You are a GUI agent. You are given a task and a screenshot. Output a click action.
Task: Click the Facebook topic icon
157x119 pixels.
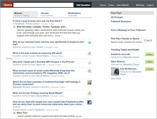pos(89,102)
